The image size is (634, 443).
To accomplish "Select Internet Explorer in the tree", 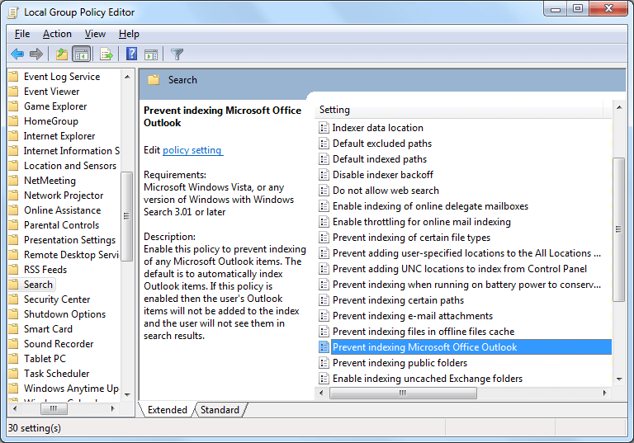I will click(59, 136).
